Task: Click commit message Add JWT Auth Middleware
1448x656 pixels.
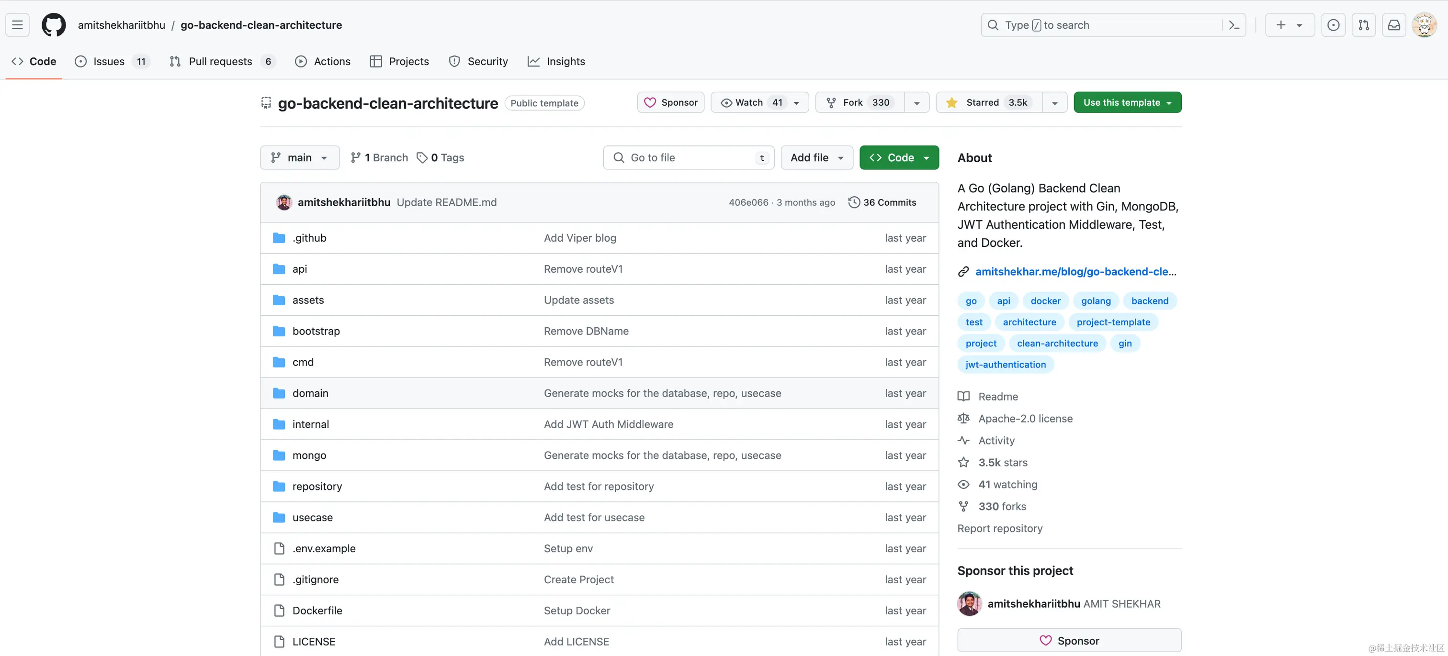Action: pyautogui.click(x=608, y=424)
